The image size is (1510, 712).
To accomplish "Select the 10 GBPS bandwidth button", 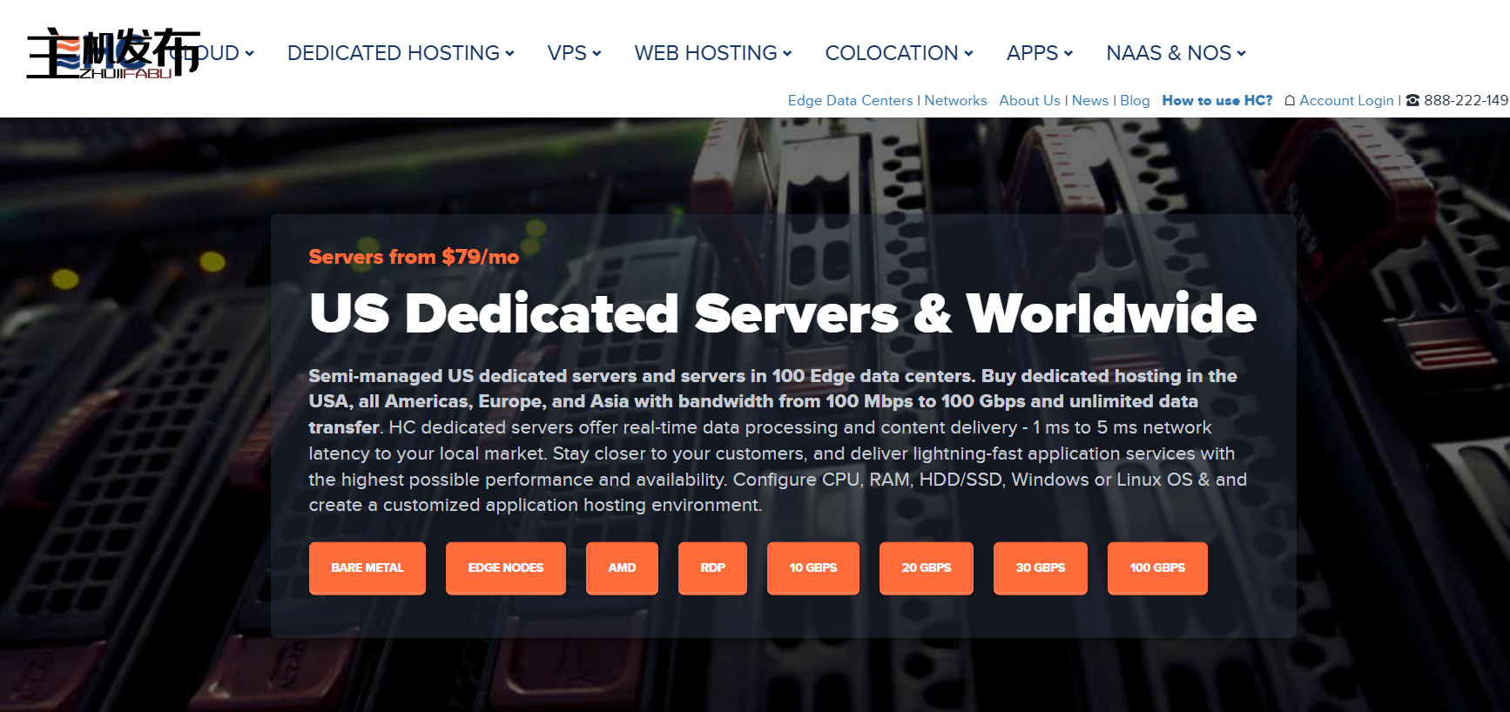I will (812, 568).
